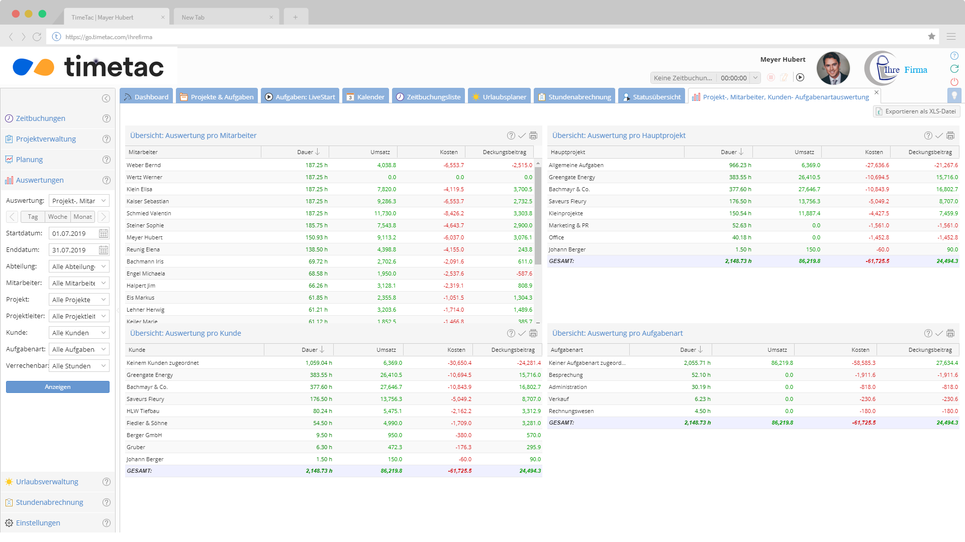Toggle checkmark in Auswertung pro Kunde header

522,333
